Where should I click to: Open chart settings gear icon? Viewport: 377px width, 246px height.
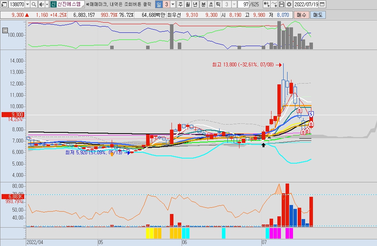click(x=289, y=4)
